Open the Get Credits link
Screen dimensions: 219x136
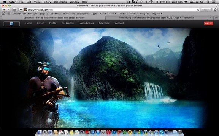click(67, 23)
